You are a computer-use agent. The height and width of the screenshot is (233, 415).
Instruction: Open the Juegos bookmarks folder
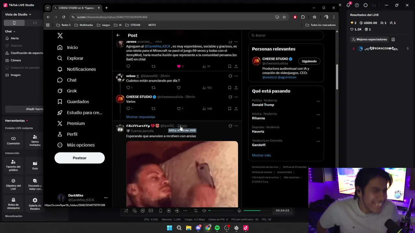(103, 25)
